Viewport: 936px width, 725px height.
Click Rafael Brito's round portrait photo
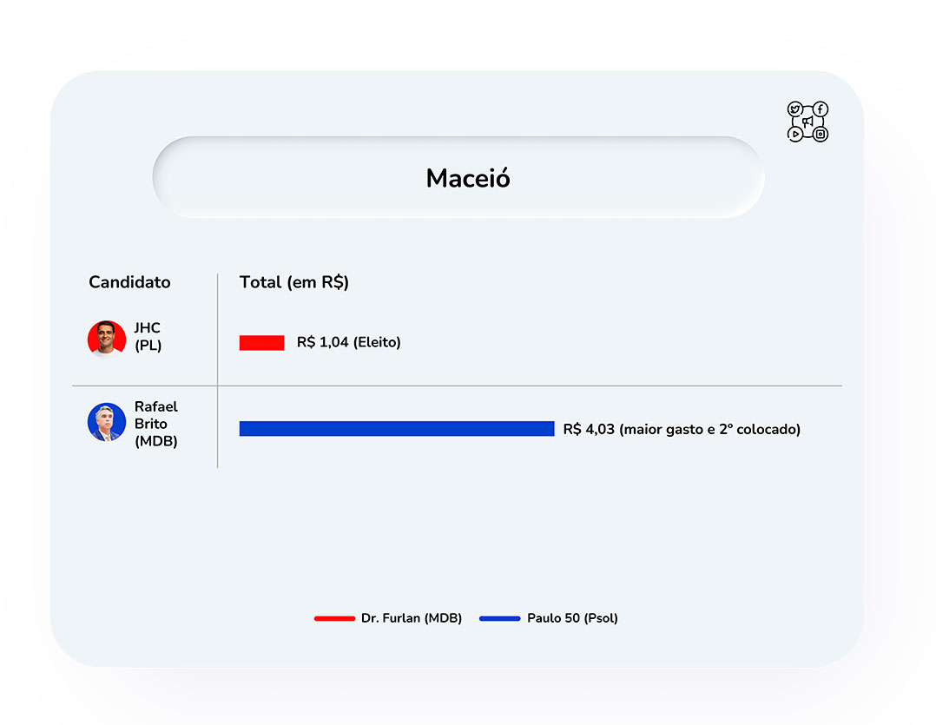point(107,422)
